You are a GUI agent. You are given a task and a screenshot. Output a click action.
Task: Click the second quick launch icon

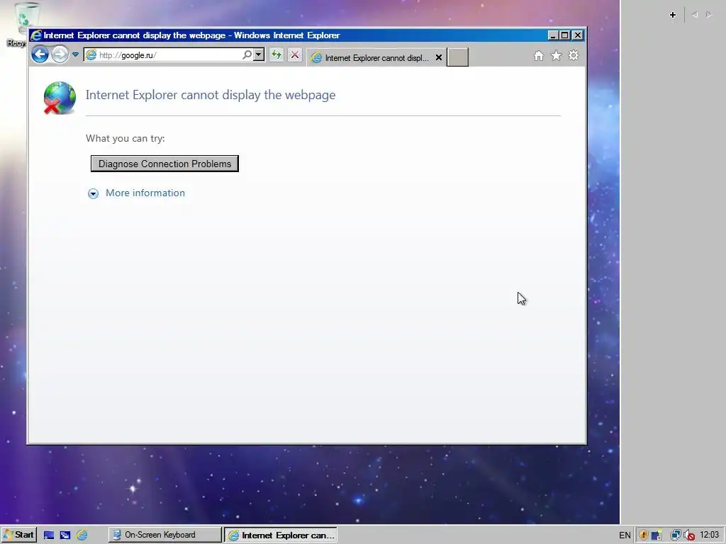[x=65, y=535]
